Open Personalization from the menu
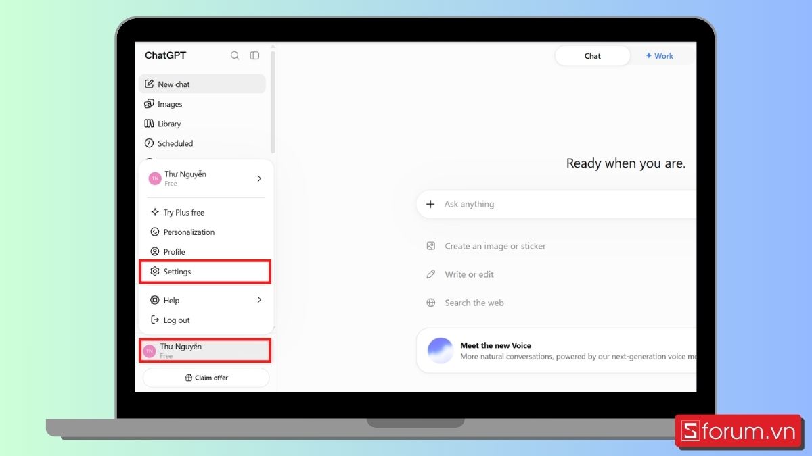The width and height of the screenshot is (812, 456). click(206, 232)
